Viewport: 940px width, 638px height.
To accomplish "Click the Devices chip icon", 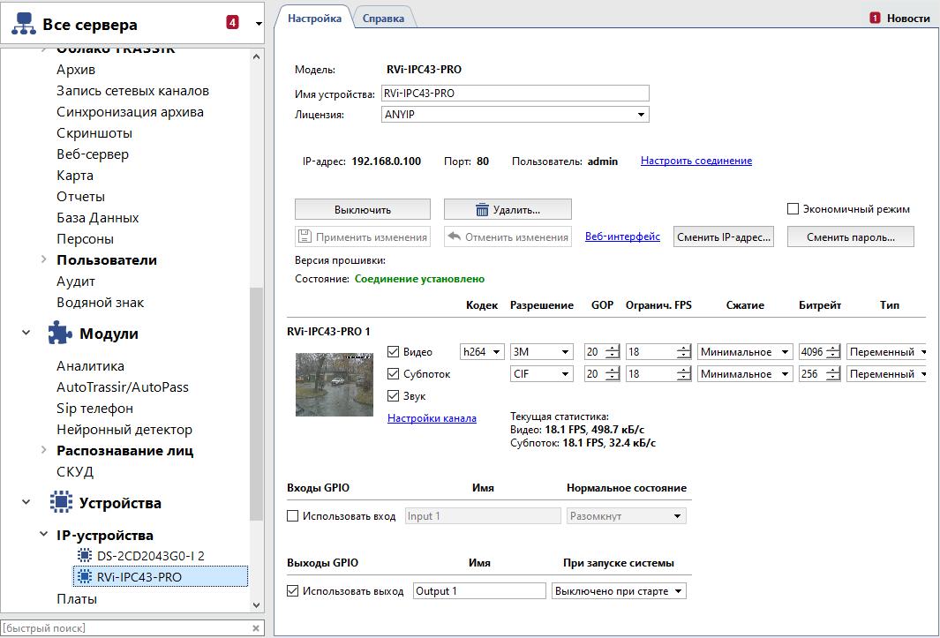I will pos(60,503).
